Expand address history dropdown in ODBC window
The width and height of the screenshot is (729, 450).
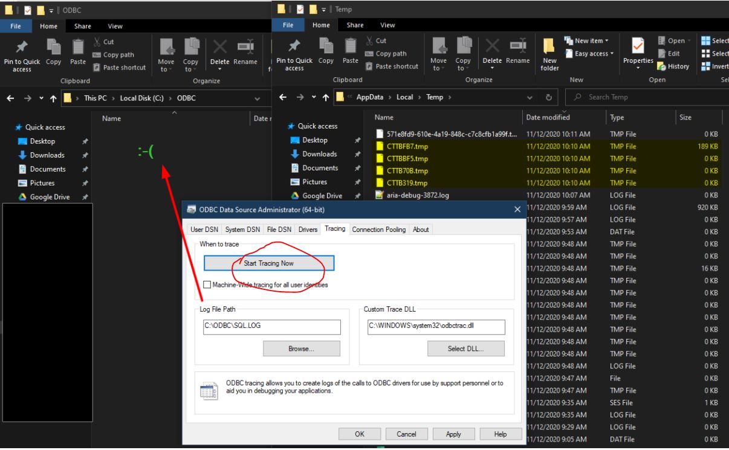[x=258, y=98]
